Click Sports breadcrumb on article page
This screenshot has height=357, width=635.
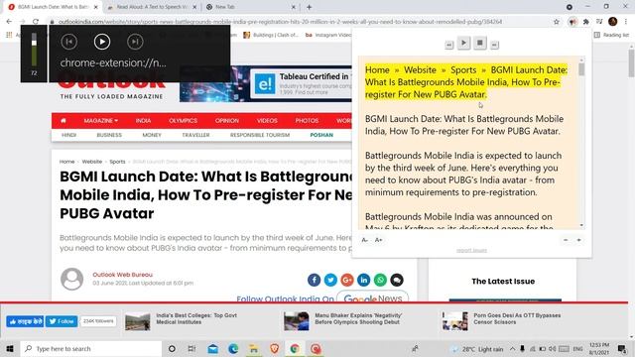point(117,162)
